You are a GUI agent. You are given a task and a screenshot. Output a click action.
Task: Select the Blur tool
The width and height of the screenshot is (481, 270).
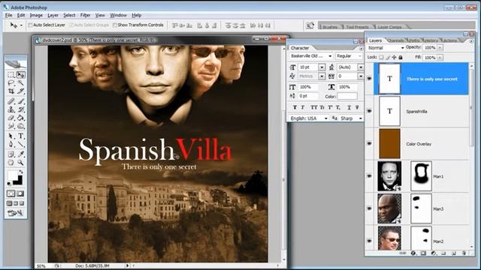coord(11,126)
